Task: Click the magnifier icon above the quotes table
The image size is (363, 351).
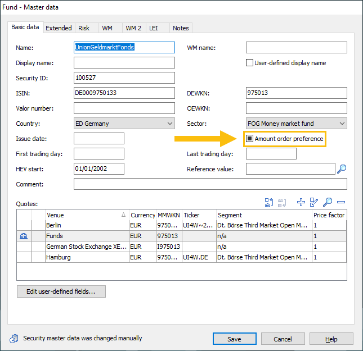Action: [328, 202]
